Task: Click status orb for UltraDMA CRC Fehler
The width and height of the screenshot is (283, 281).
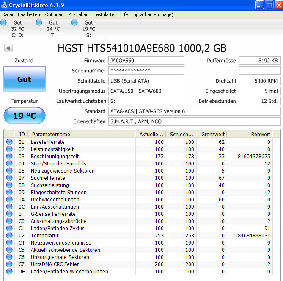Action: click(9, 264)
